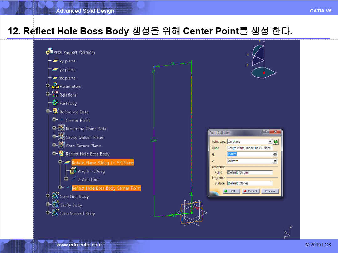The width and height of the screenshot is (338, 253).
Task: Click the Angle=-30deg parameter icon
Action: point(73,171)
